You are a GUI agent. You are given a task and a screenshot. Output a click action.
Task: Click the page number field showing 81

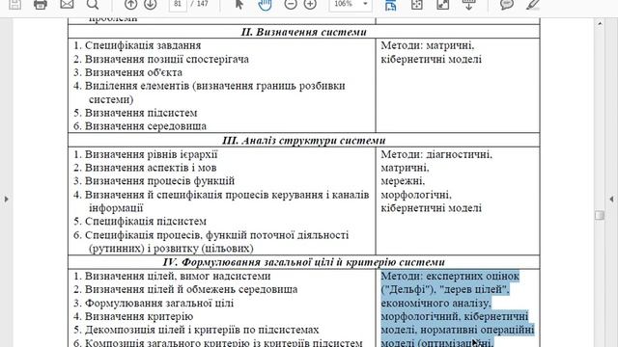tap(178, 4)
